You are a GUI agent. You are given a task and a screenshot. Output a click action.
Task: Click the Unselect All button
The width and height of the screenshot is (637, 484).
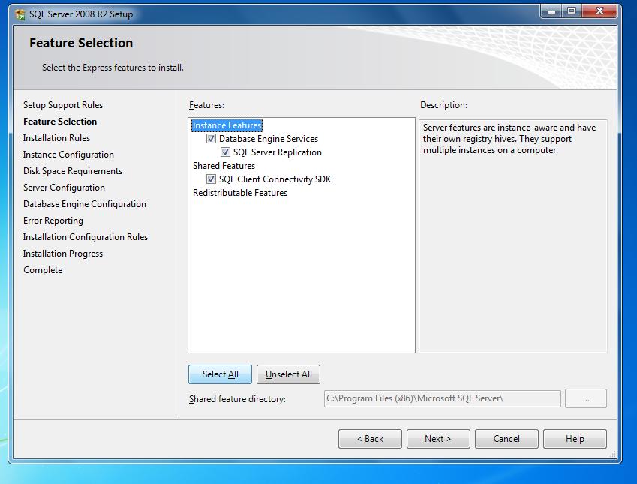coord(288,374)
